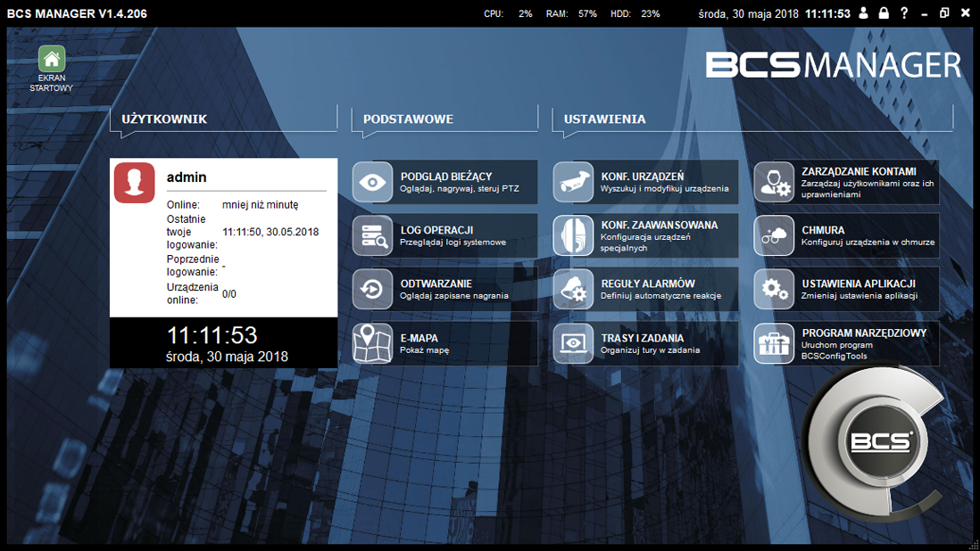
Task: Click the gears icon for Ustawienia Aplikacji
Action: tap(774, 290)
